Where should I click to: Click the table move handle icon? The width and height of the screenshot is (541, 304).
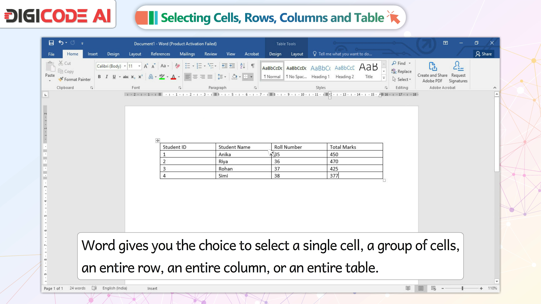coord(158,140)
